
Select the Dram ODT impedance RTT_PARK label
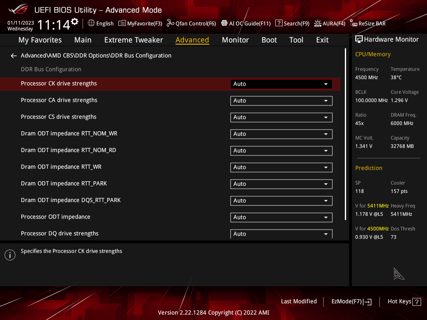coord(64,183)
